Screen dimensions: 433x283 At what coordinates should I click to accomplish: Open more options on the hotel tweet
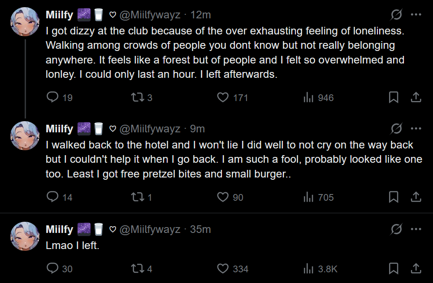tap(416, 129)
